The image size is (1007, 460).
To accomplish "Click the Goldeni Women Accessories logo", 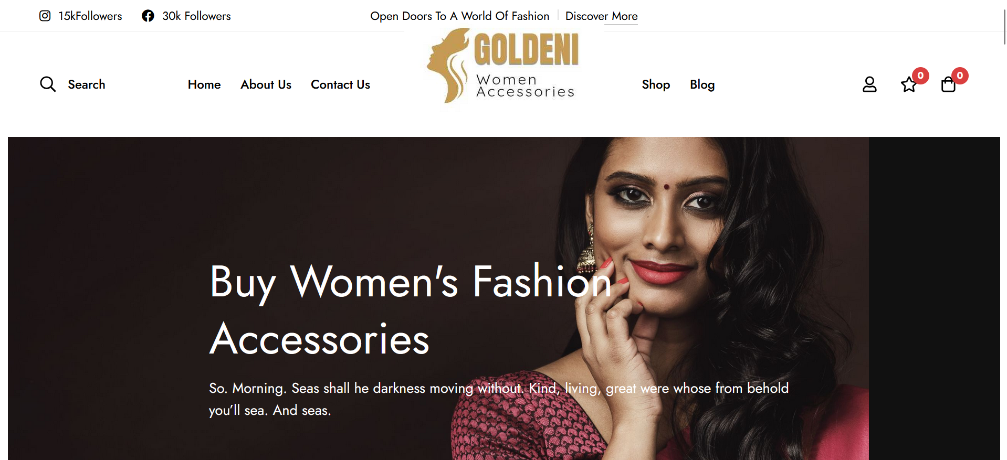I will click(x=503, y=66).
